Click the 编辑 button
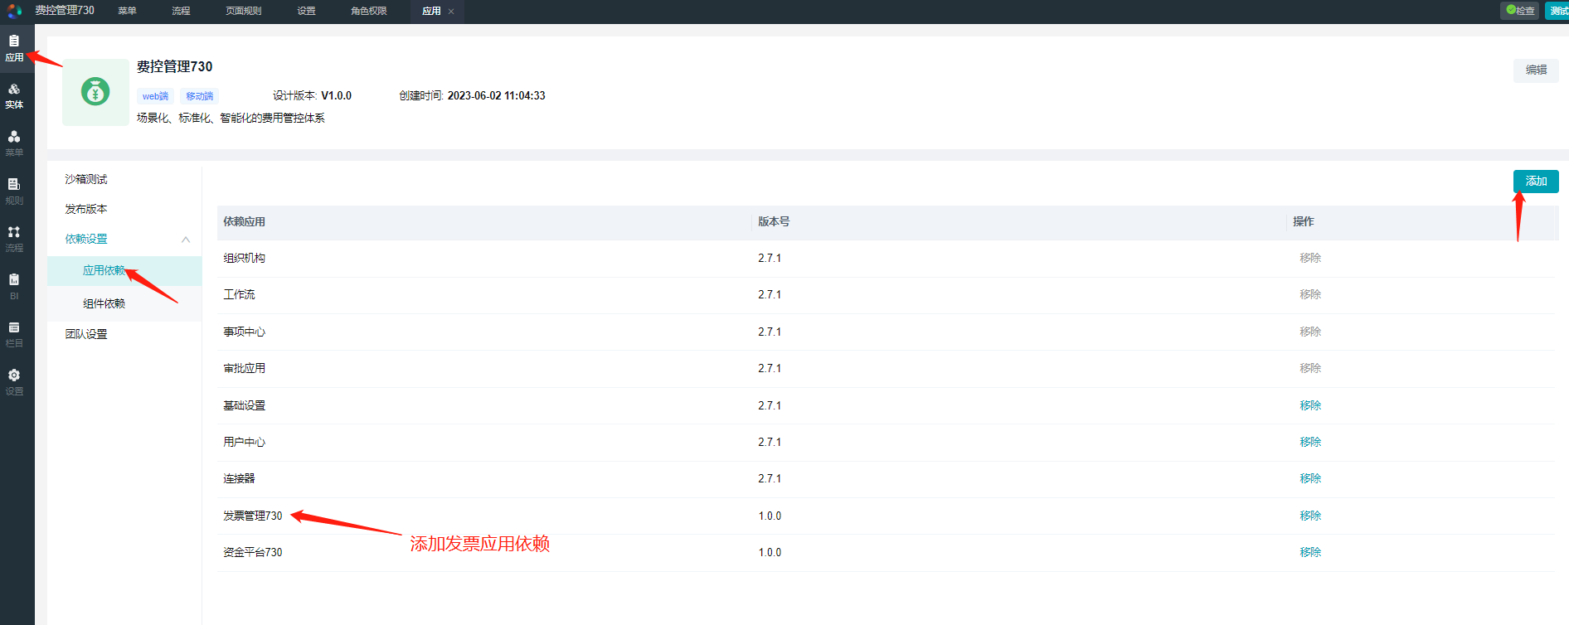This screenshot has height=625, width=1569. click(x=1536, y=70)
